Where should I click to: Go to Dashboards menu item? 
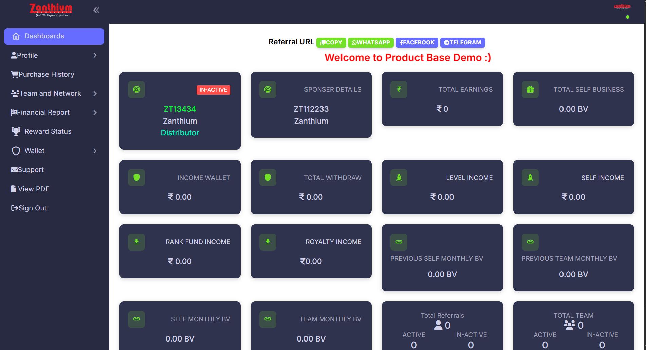pos(54,36)
